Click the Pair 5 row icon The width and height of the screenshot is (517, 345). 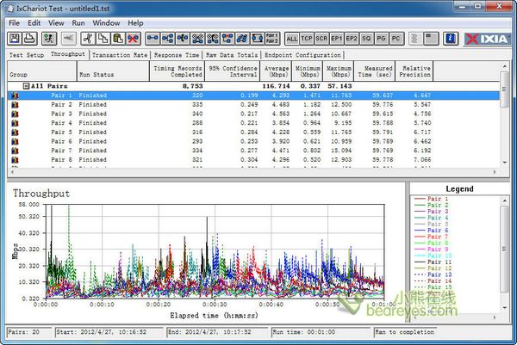15,132
